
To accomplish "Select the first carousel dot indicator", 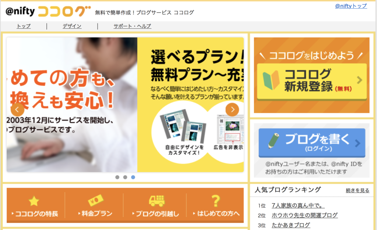I will click(x=117, y=177).
